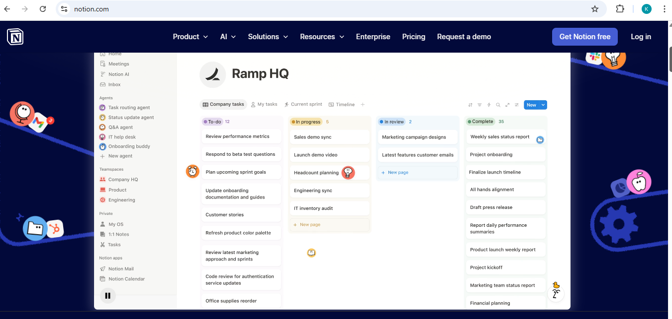
Task: Click the Notion AI assistant face icon
Action: tap(556, 294)
